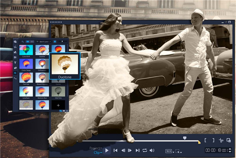236x158 pixels.
Task: Jump to the start of the clip
Action: click(116, 150)
